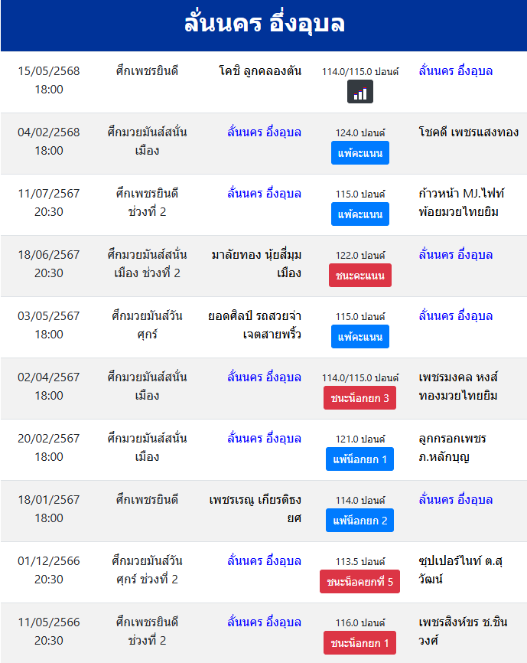527x663 pixels.
Task: Open ลั่นนคร อึ่งอุบล link in 15/05/2568 row
Action: 456,71
